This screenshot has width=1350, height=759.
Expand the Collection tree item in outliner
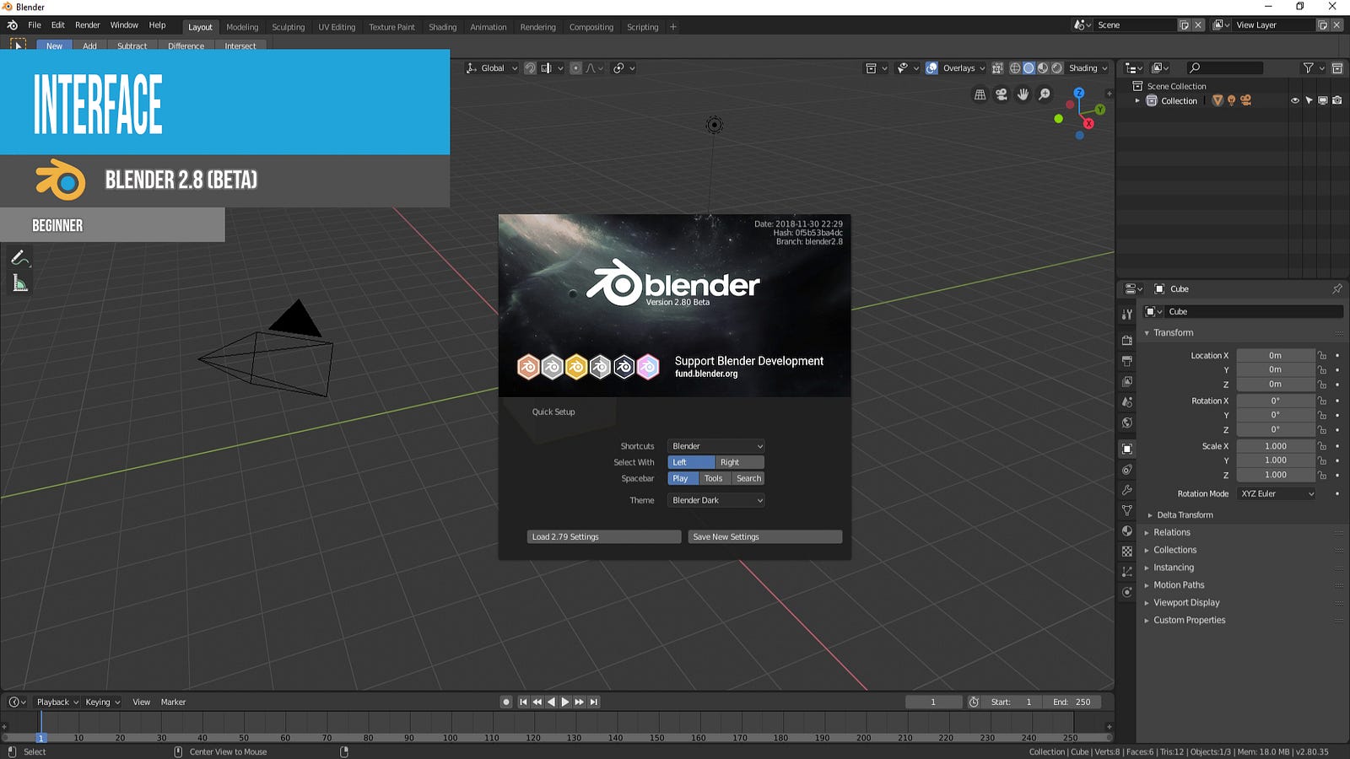pyautogui.click(x=1137, y=101)
